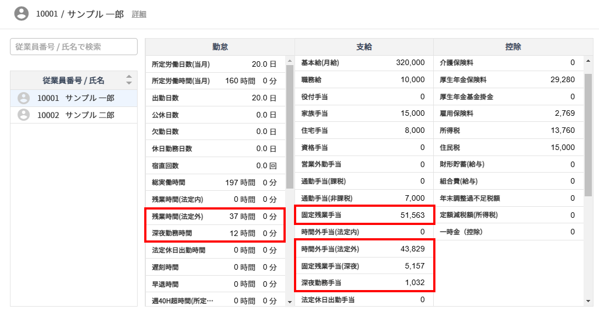Click the 所定労働時間(当月) row
Viewport: 599px width, 311px height.
pos(215,81)
